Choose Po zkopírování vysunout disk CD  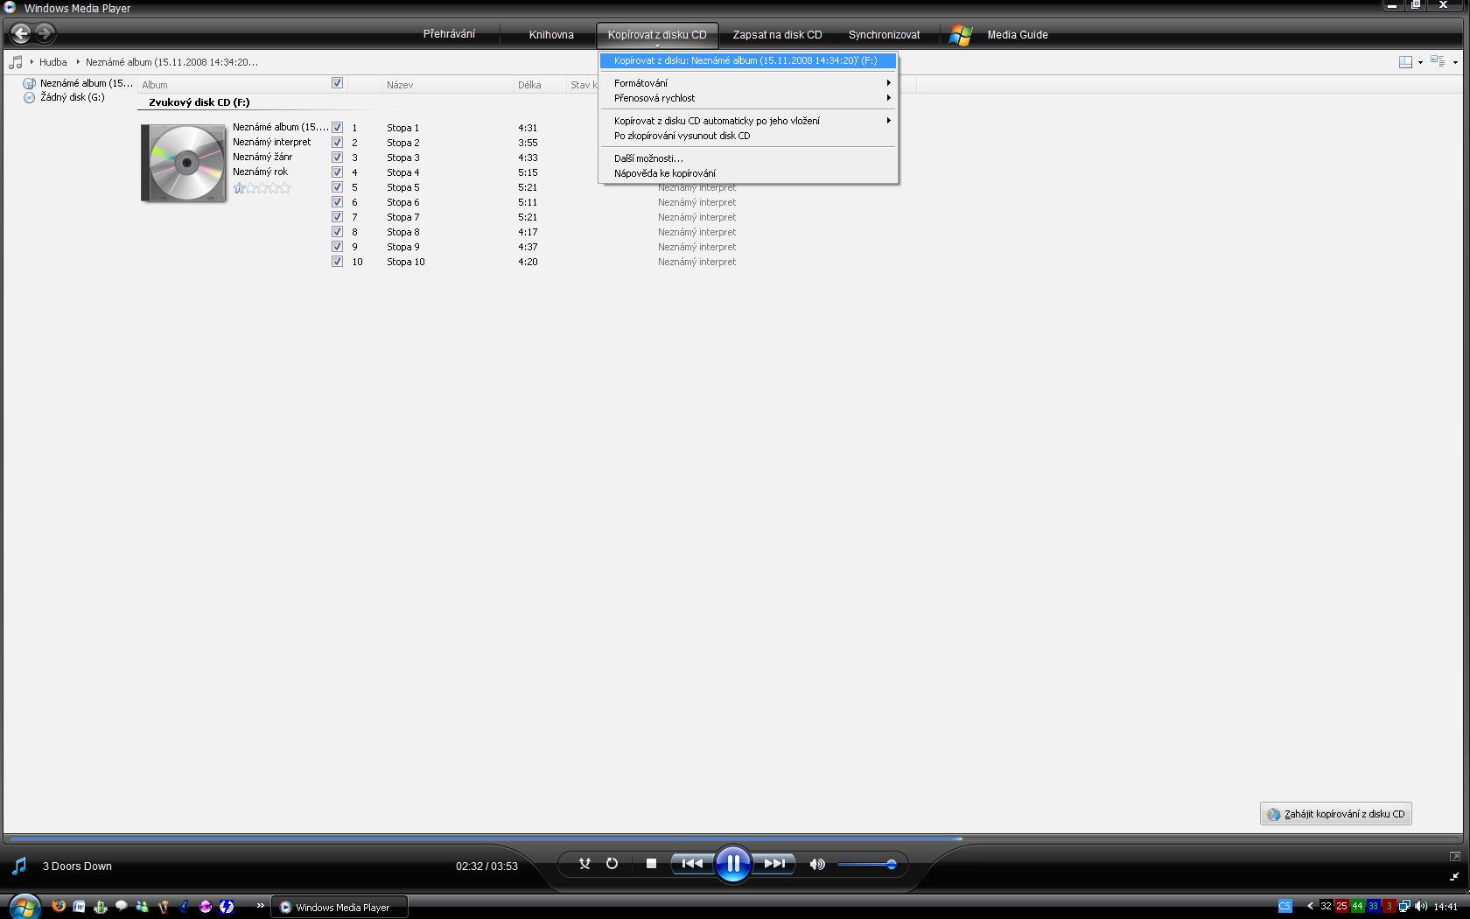748,136
